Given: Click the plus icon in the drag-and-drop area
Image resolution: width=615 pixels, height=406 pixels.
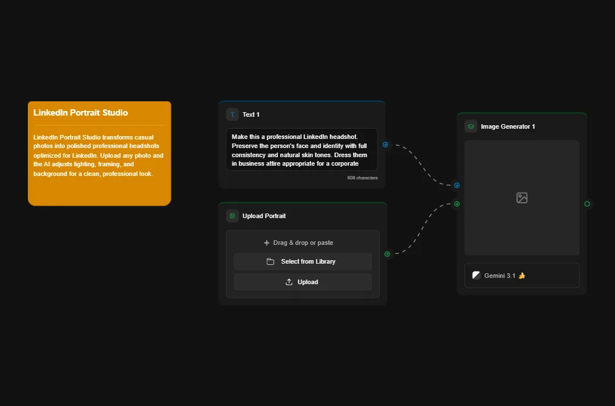Looking at the screenshot, I should [266, 242].
